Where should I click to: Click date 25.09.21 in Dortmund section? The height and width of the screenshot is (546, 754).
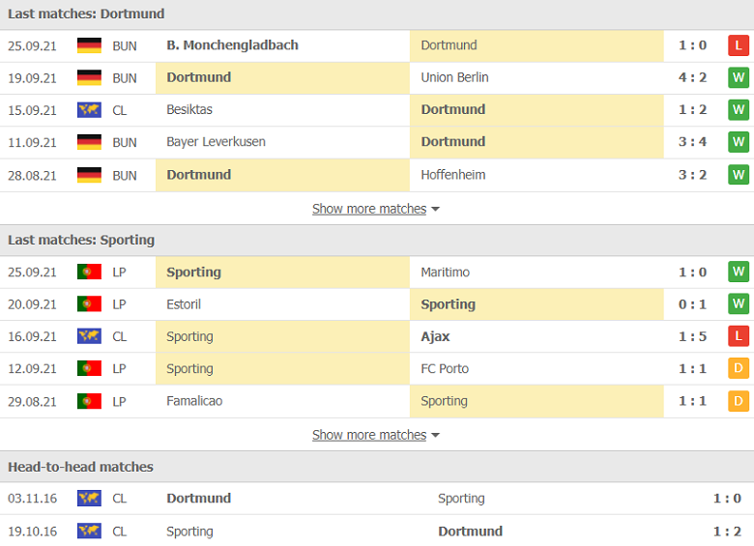(x=32, y=46)
